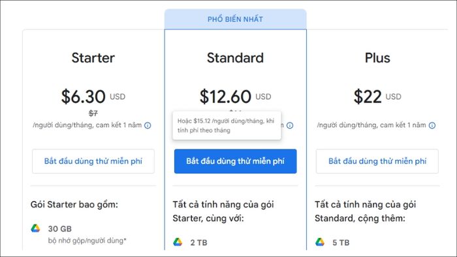
Task: Click the $15.12 monthly billing tooltip
Action: (x=227, y=126)
